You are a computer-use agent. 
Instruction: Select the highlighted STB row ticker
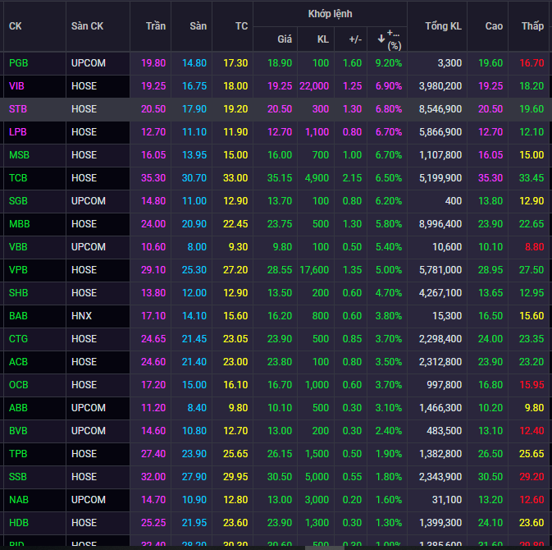coord(17,109)
